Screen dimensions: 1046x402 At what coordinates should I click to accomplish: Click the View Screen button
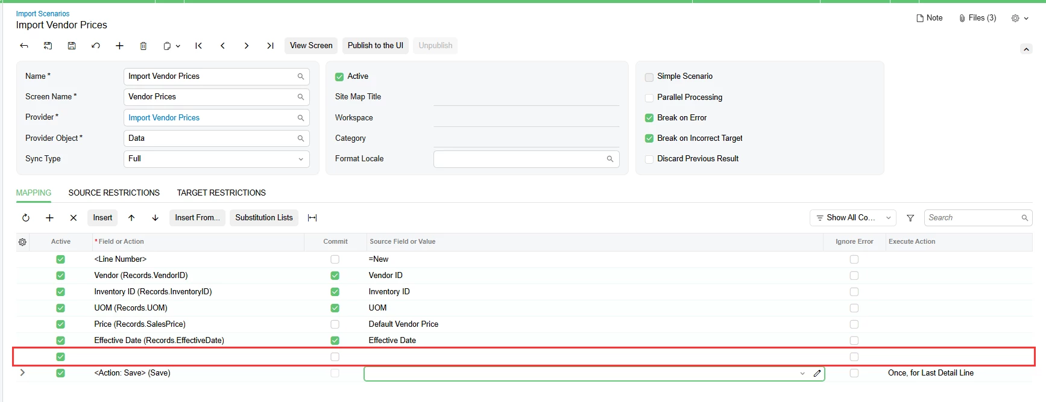click(x=311, y=46)
